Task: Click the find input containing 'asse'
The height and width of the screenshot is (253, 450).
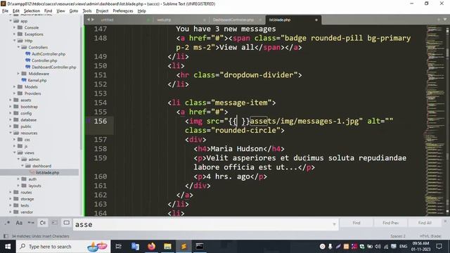Action: point(202,224)
